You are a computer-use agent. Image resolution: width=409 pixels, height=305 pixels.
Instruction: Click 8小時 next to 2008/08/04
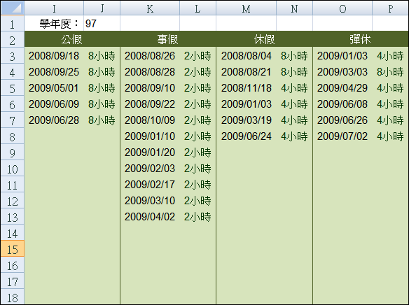tap(294, 56)
